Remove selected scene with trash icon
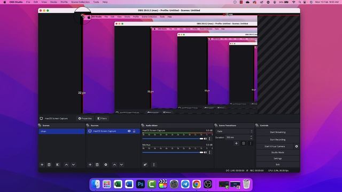The height and width of the screenshot is (192, 342). [49, 165]
